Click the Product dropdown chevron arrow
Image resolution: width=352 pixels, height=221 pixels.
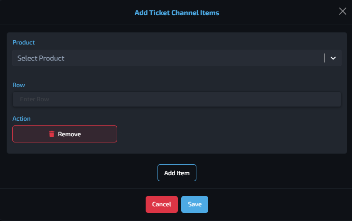pos(333,58)
